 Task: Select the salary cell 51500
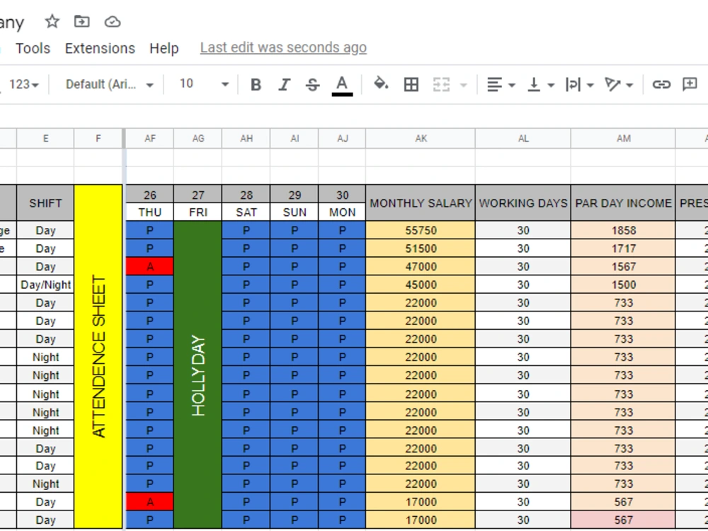[x=421, y=249]
